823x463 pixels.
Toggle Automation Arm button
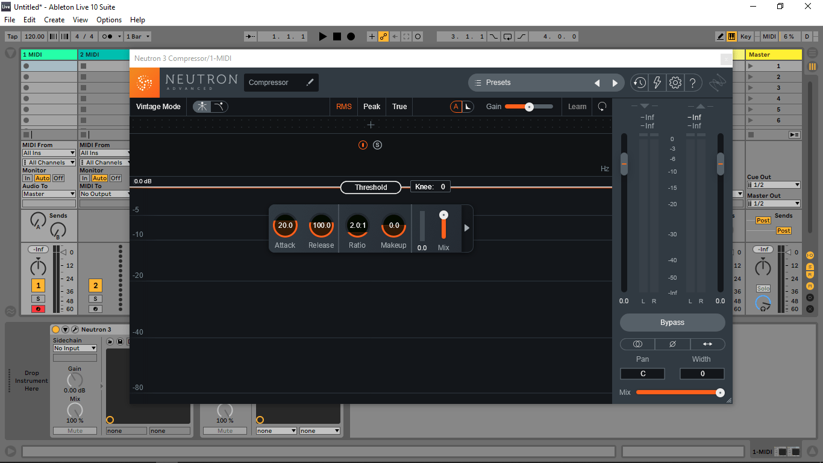(x=384, y=36)
